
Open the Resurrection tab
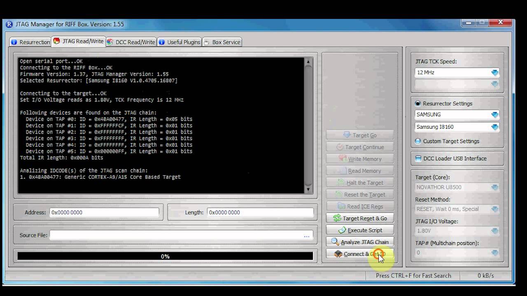[x=30, y=42]
